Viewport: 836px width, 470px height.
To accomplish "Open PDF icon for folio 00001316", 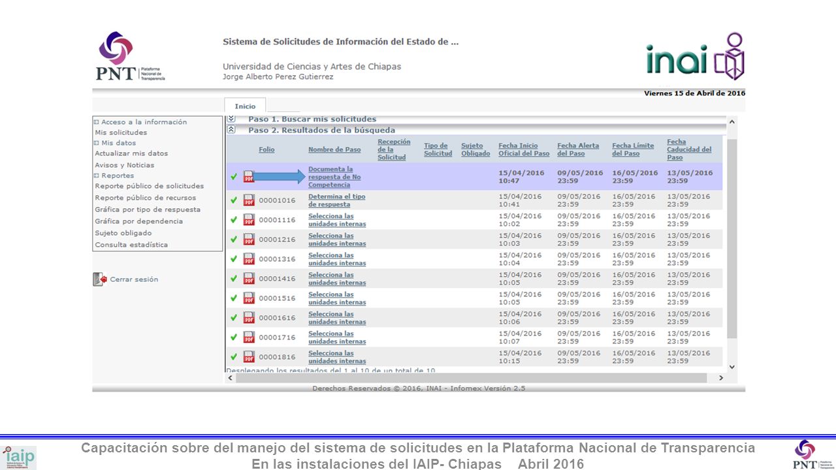I will 249,258.
